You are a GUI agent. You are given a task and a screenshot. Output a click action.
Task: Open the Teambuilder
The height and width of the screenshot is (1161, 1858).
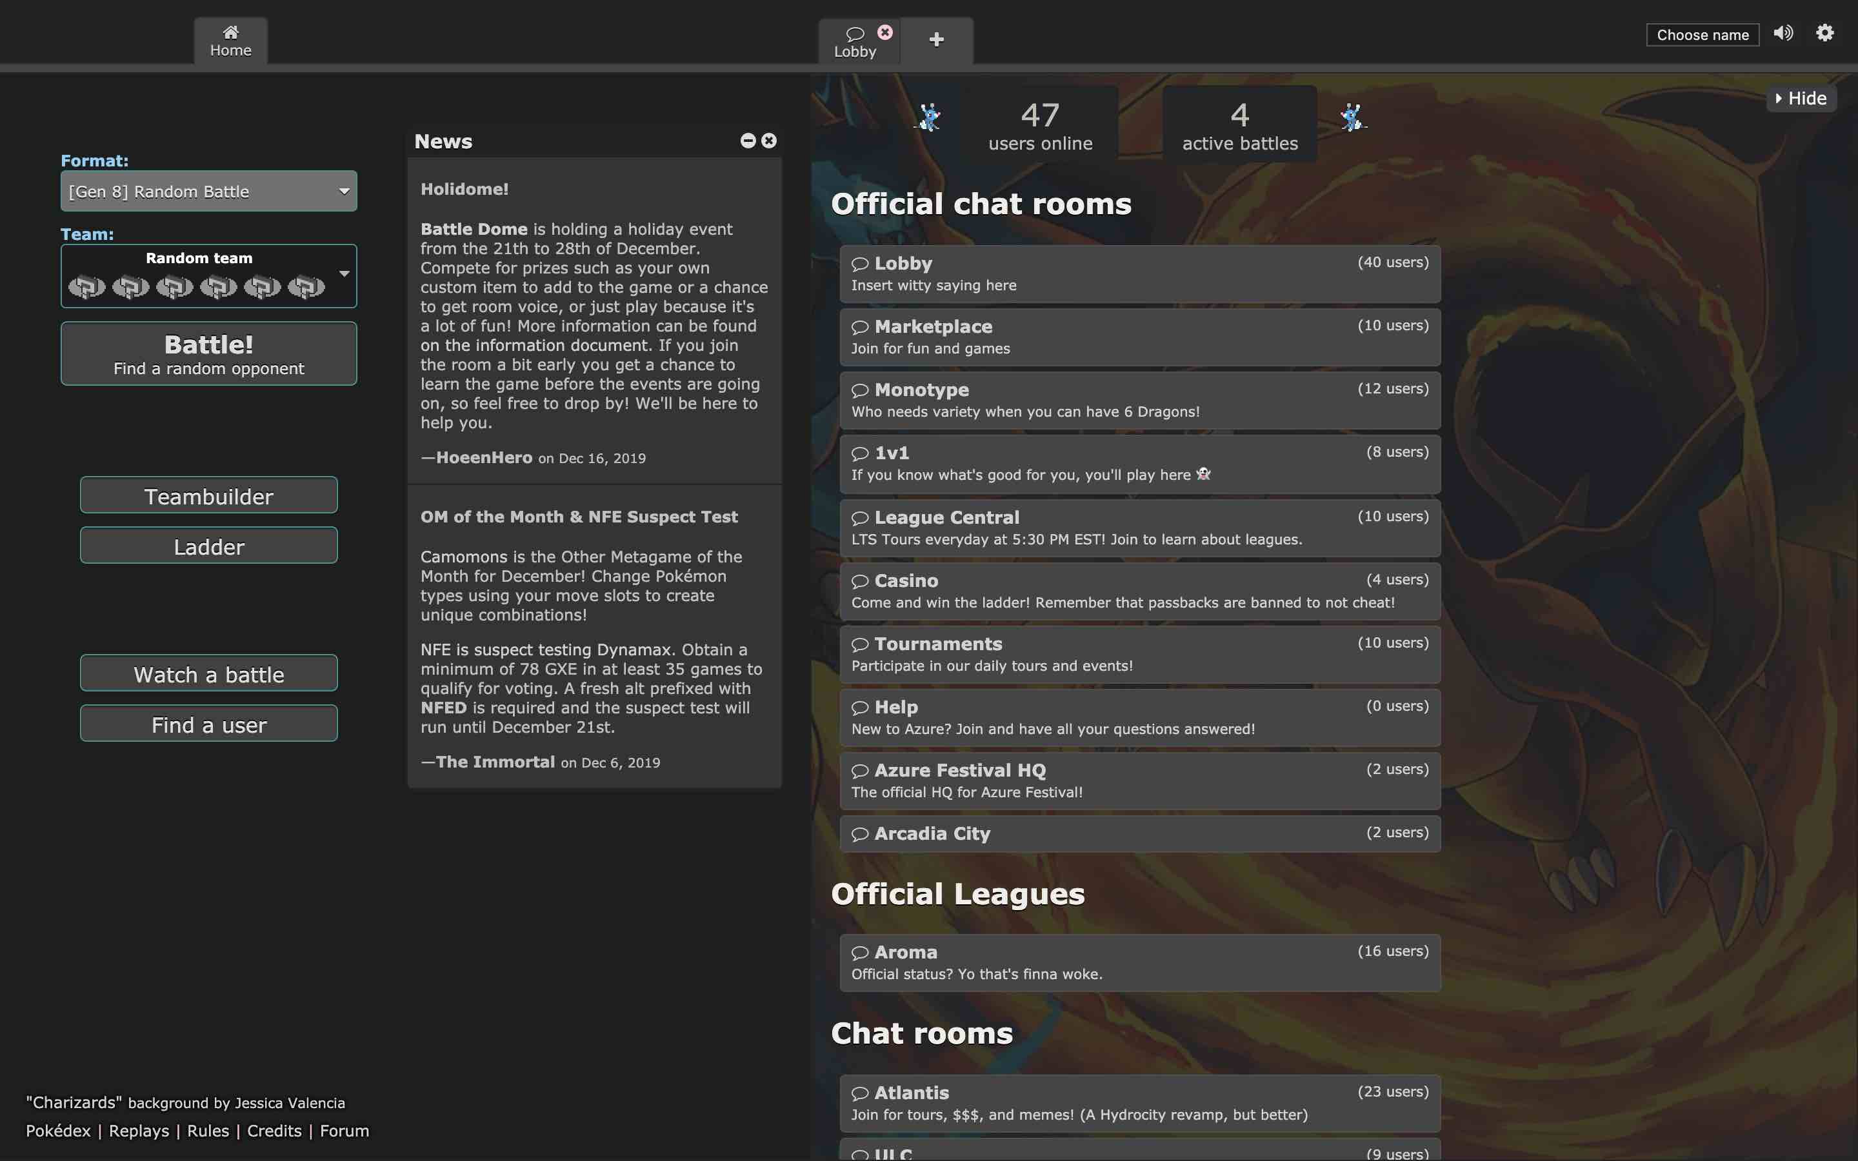coord(208,496)
